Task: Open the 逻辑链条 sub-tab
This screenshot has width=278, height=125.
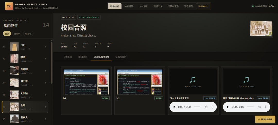Action: [83, 57]
